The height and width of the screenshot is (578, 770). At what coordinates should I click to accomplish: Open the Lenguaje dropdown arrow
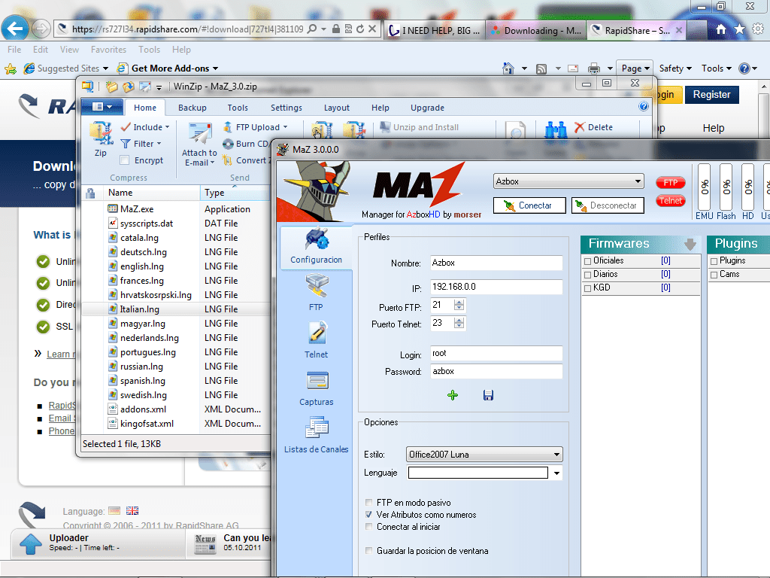[x=556, y=473]
